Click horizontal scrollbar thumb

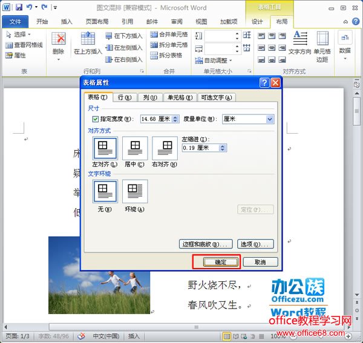pyautogui.click(x=197, y=327)
